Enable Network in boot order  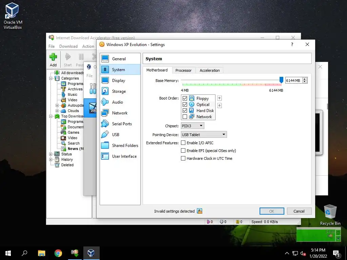point(185,116)
